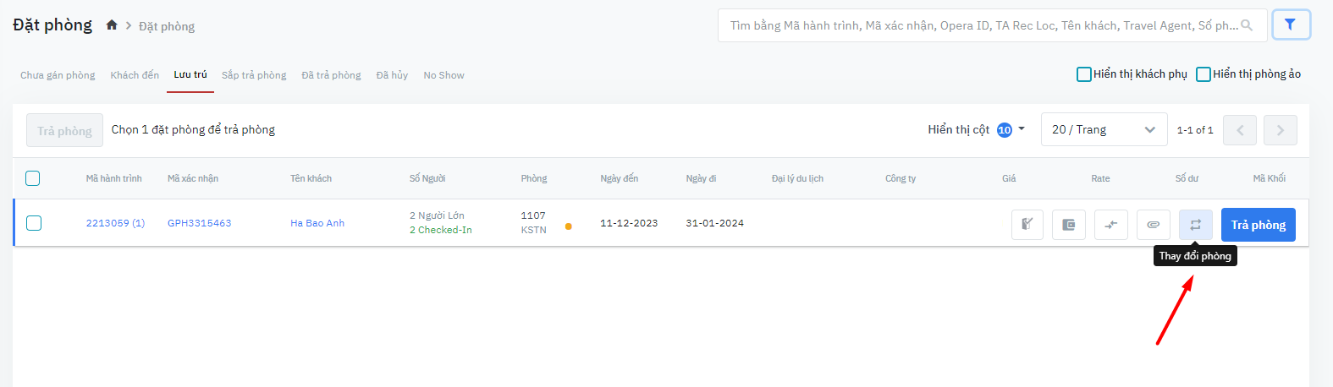Open guest link Ha Bao Anh
The width and height of the screenshot is (1333, 387).
coord(317,223)
